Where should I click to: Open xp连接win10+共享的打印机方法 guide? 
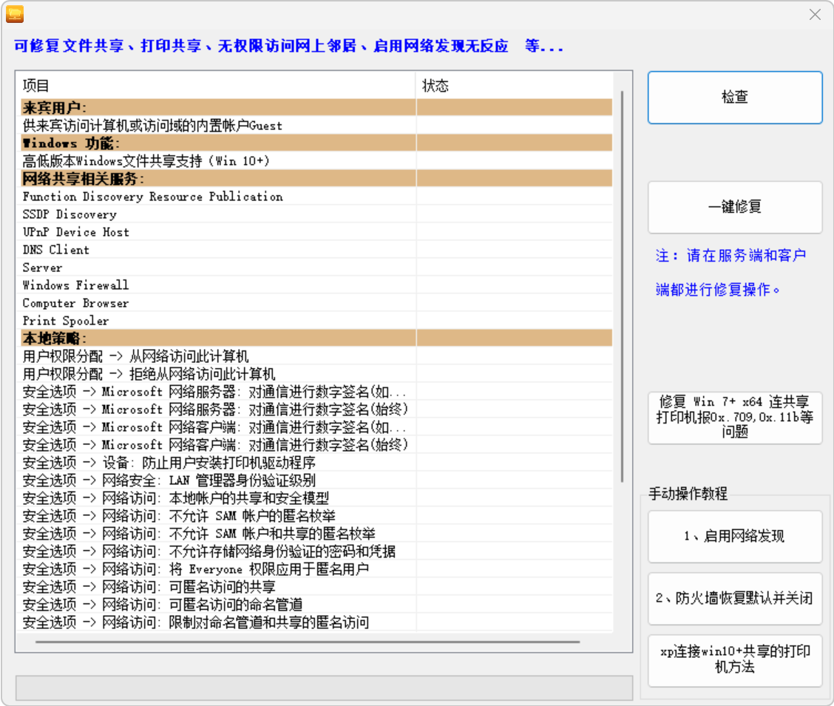[735, 660]
